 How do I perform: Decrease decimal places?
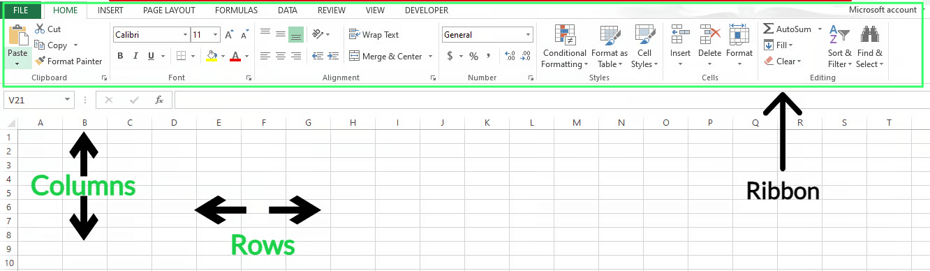525,56
